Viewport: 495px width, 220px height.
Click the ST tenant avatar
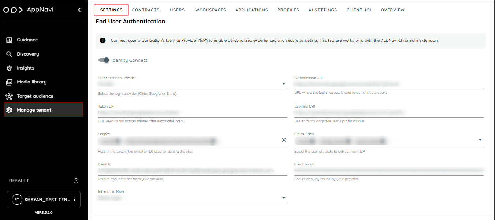pos(17,199)
